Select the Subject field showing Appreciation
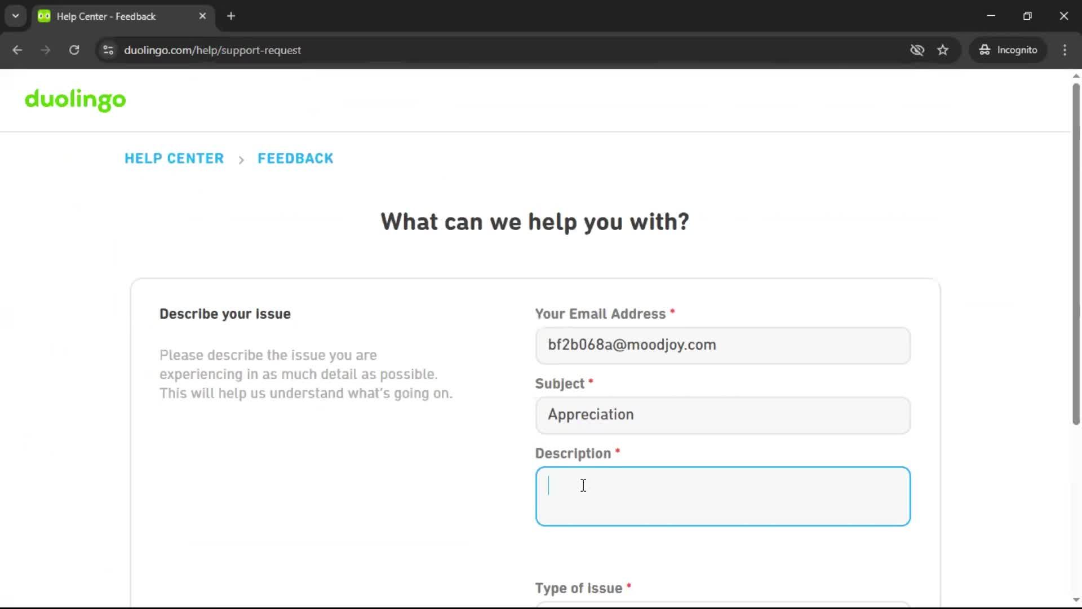Viewport: 1082px width, 609px height. click(x=722, y=415)
